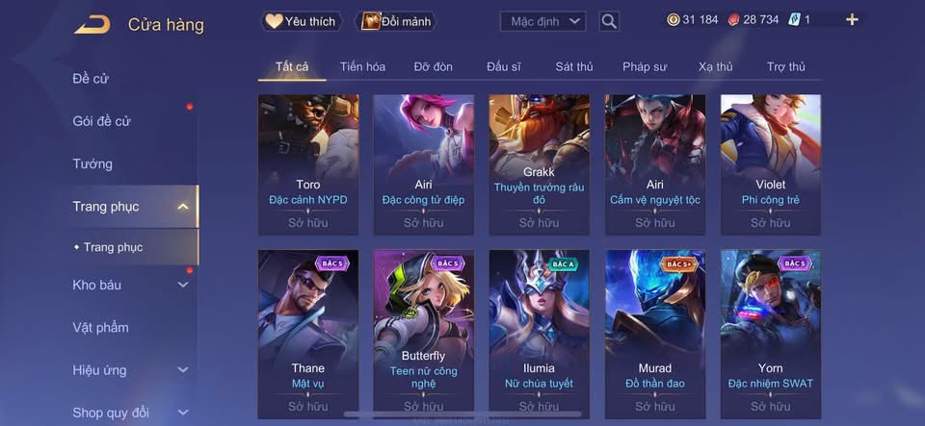This screenshot has height=426, width=925.
Task: Select the Murad Đồ thần đao skin card
Action: (655, 335)
